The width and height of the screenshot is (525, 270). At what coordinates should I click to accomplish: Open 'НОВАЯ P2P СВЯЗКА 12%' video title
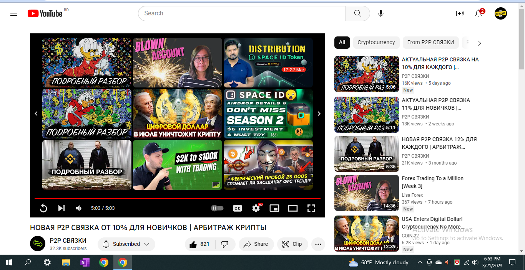pyautogui.click(x=439, y=143)
